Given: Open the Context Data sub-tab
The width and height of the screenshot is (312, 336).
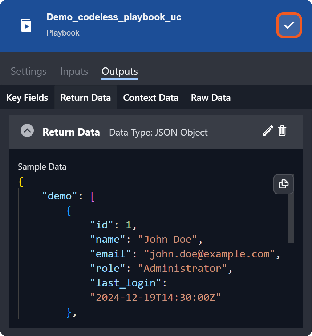Looking at the screenshot, I should pos(151,98).
